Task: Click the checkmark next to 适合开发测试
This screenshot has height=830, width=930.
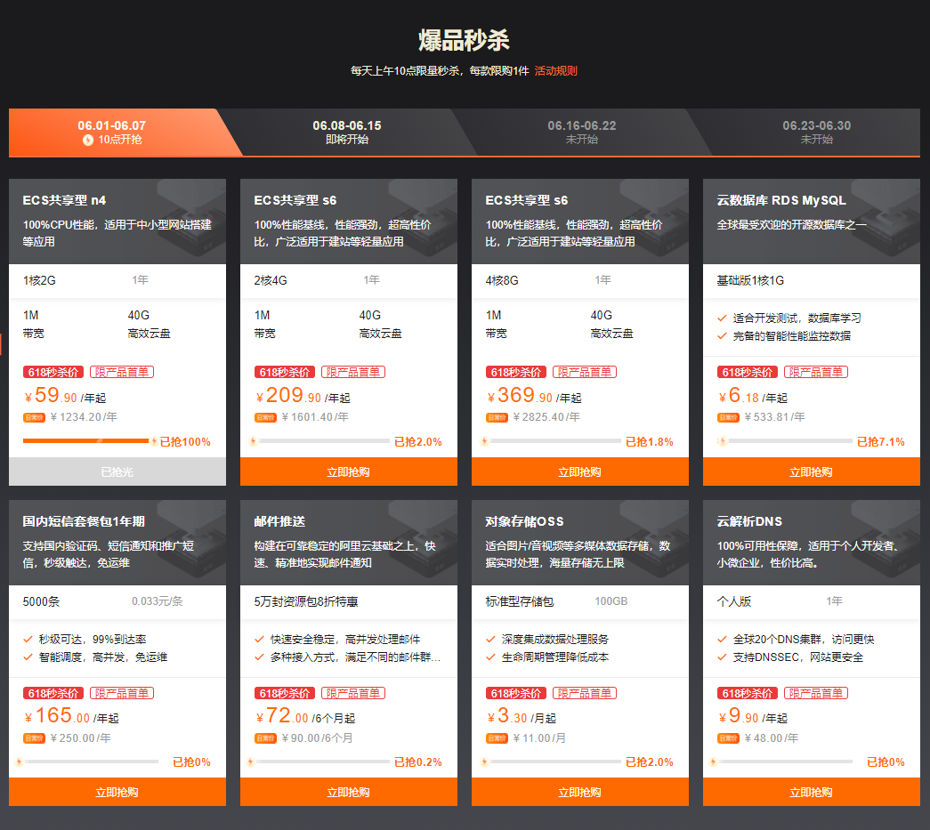Action: click(722, 318)
